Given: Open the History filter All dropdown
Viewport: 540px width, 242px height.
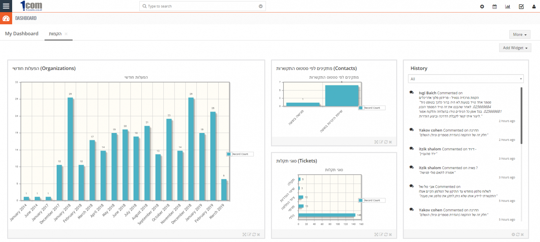Looking at the screenshot, I should [x=465, y=79].
